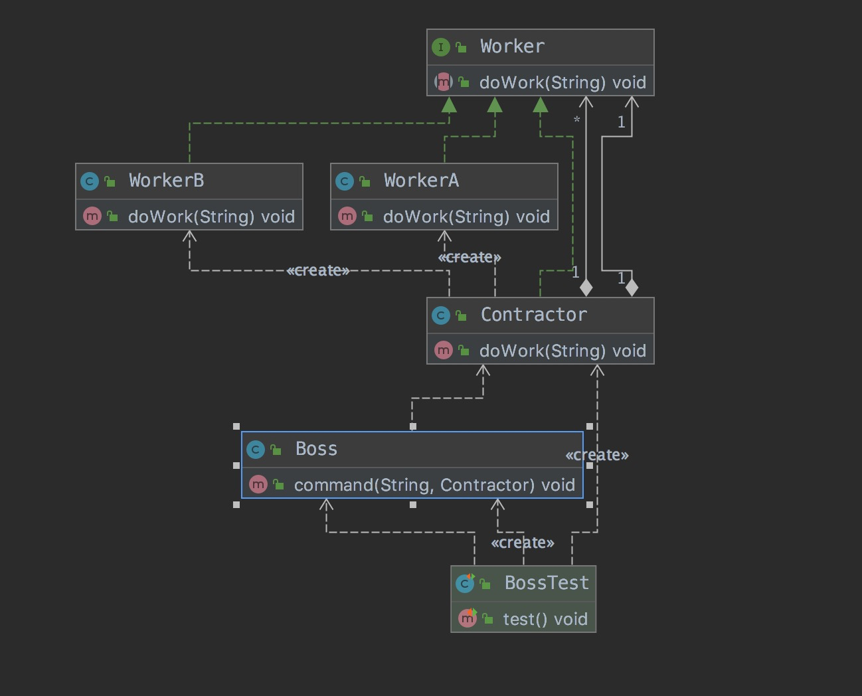
Task: Click WorkerB doWork method icon
Action: pyautogui.click(x=92, y=216)
